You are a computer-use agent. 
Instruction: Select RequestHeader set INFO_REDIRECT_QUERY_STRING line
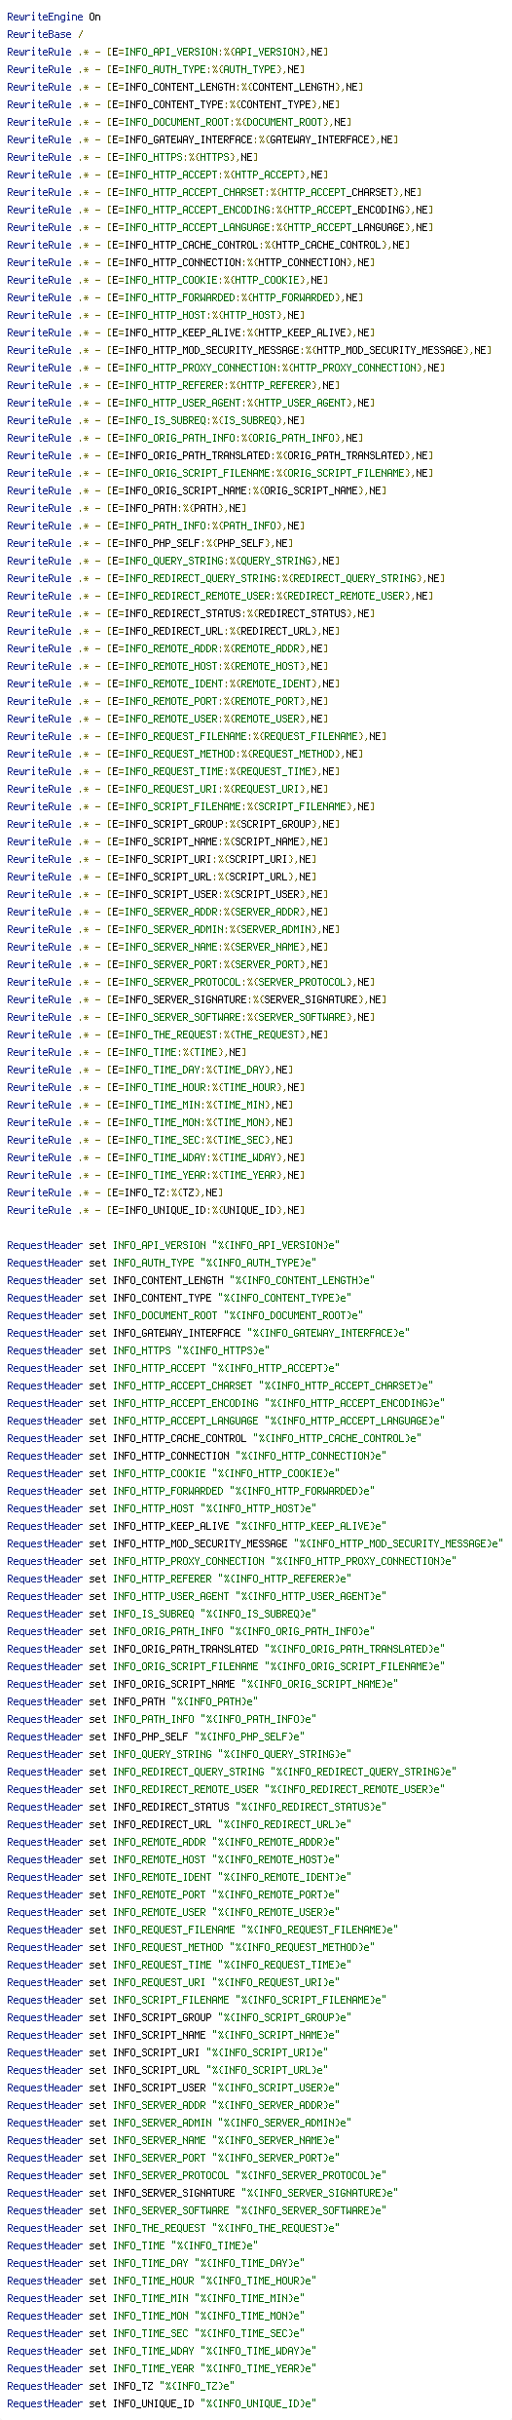coord(232,1772)
